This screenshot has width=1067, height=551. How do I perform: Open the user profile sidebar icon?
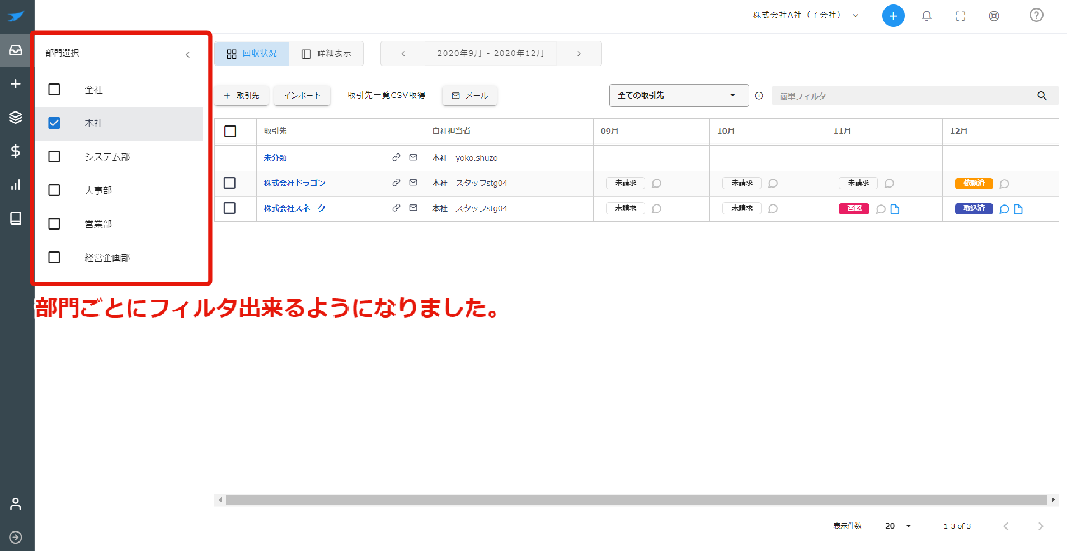(16, 504)
